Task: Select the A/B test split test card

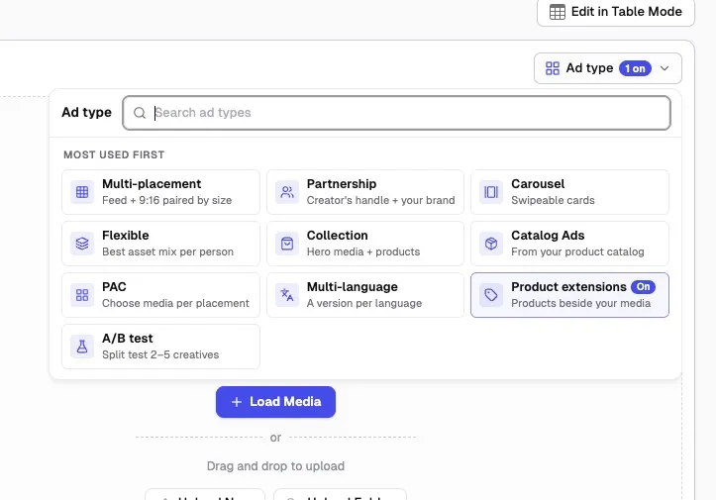Action: (160, 347)
